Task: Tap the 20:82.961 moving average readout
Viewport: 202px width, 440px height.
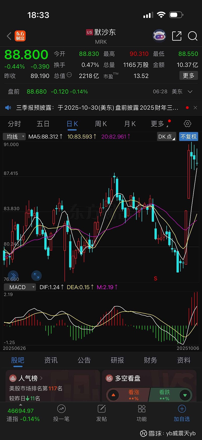Action: coord(116,137)
